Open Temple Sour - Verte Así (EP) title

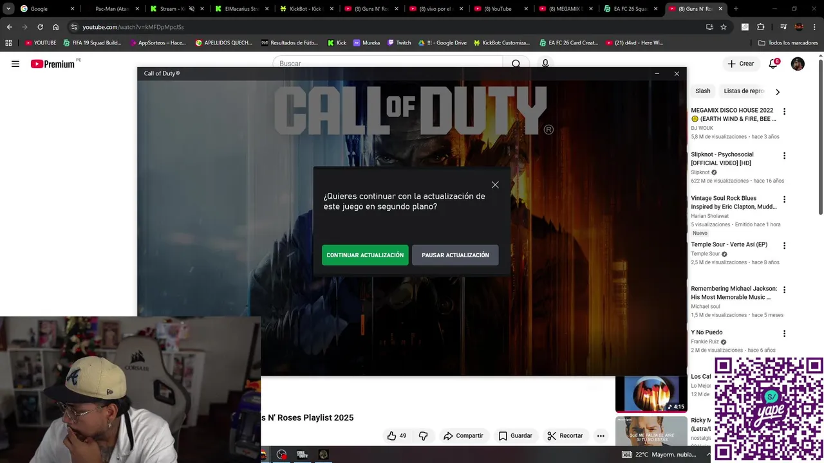point(729,244)
